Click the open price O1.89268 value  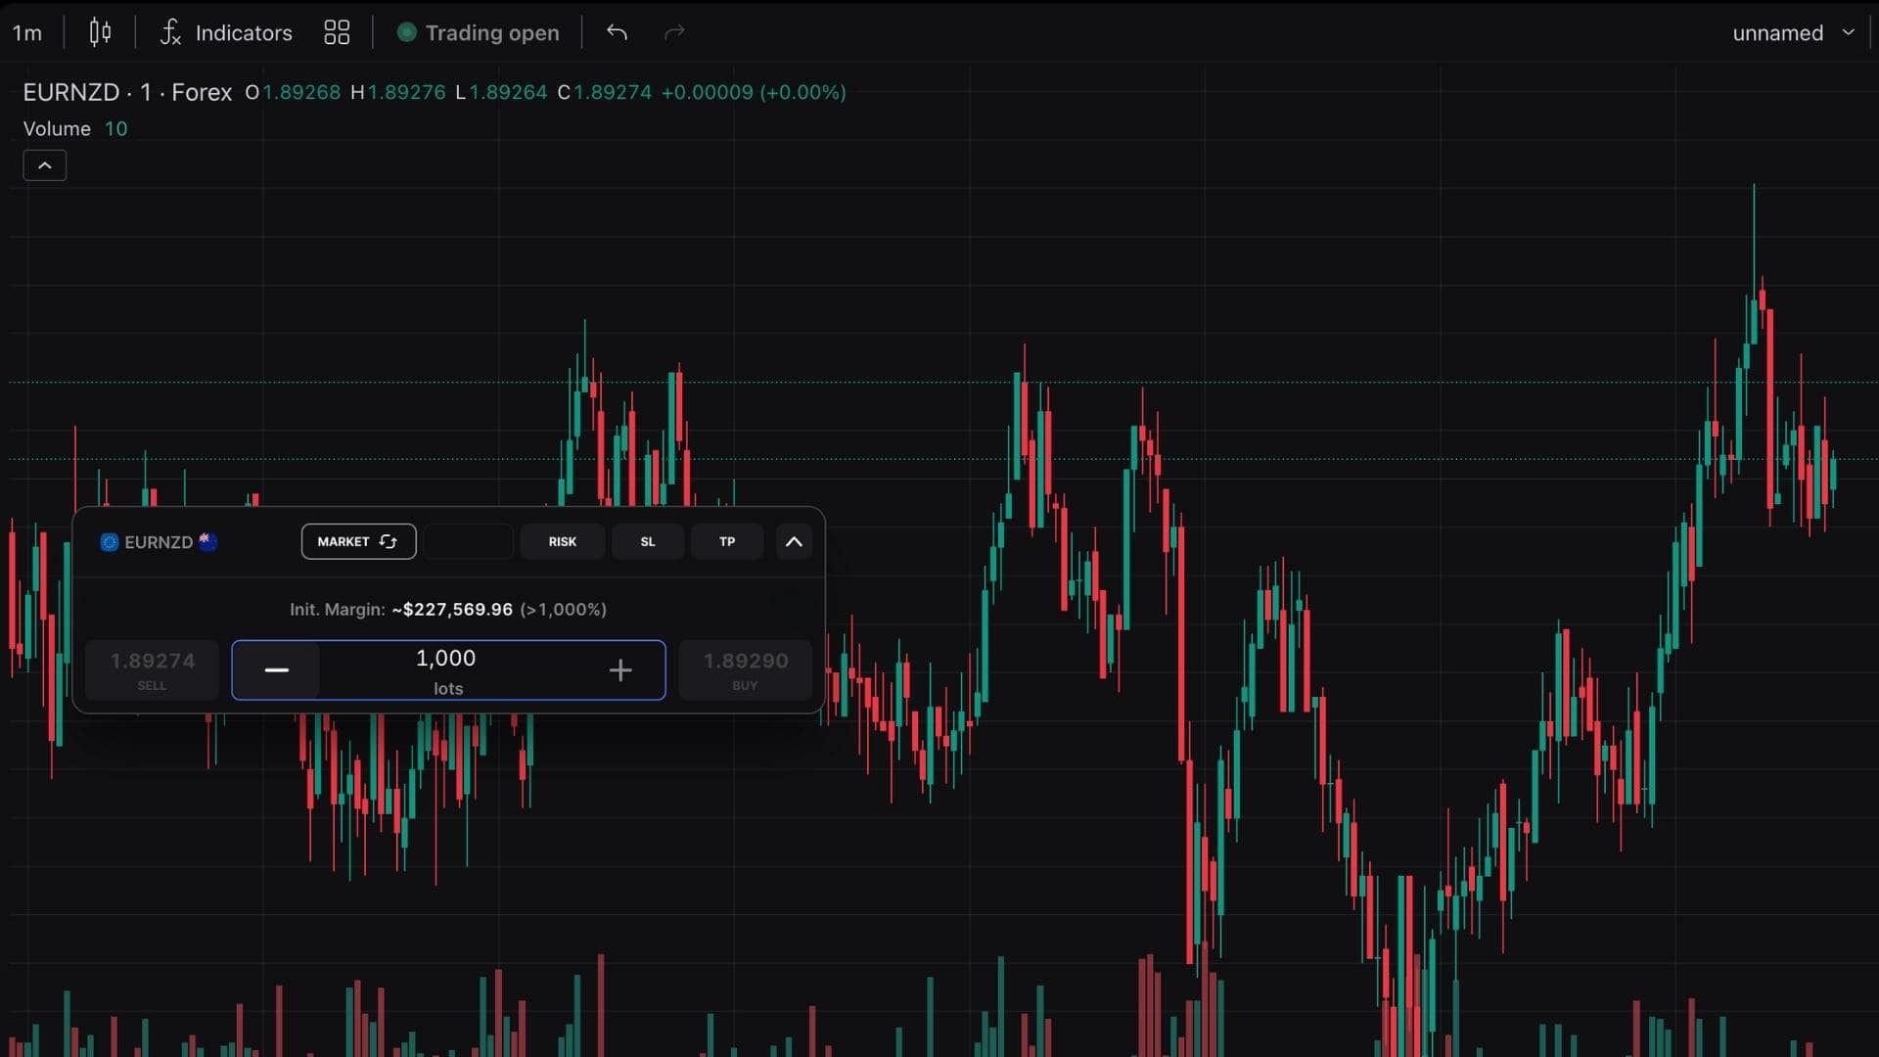pos(293,92)
